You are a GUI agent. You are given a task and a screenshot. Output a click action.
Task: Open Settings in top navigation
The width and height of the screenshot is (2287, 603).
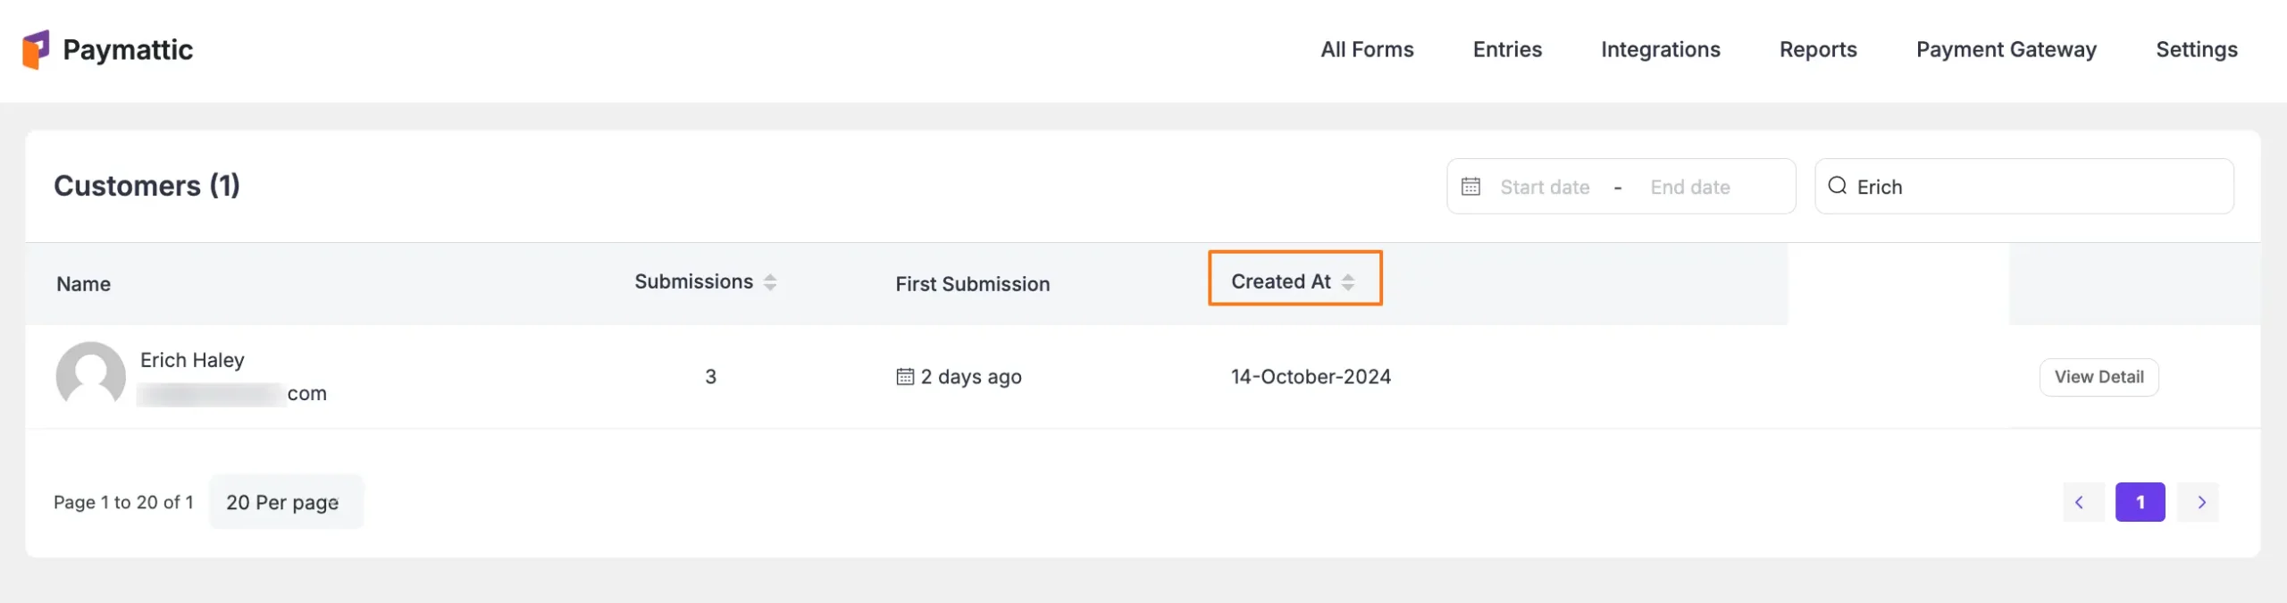pyautogui.click(x=2196, y=50)
